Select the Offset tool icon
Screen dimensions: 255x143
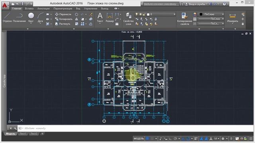coord(91,24)
